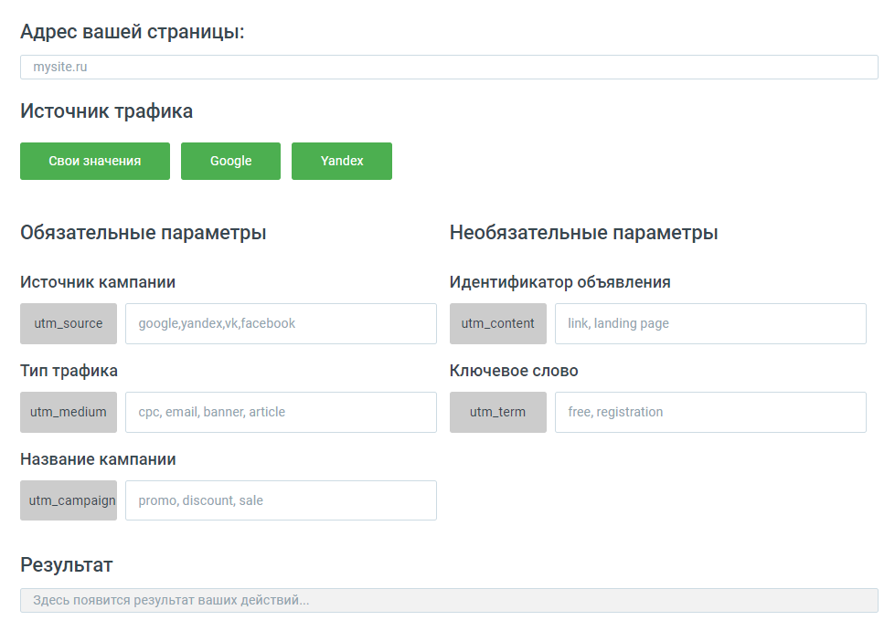Choose the Yandex traffic source button
Screen dimensions: 895x631
pos(341,161)
